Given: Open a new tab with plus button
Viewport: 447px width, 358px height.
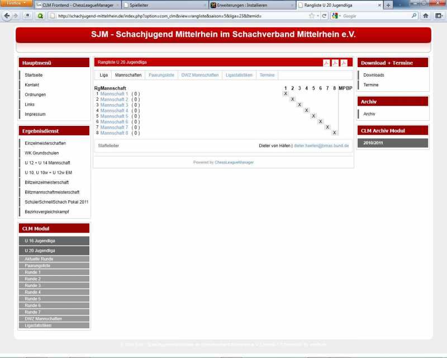Looking at the screenshot, I should pyautogui.click(x=389, y=4).
